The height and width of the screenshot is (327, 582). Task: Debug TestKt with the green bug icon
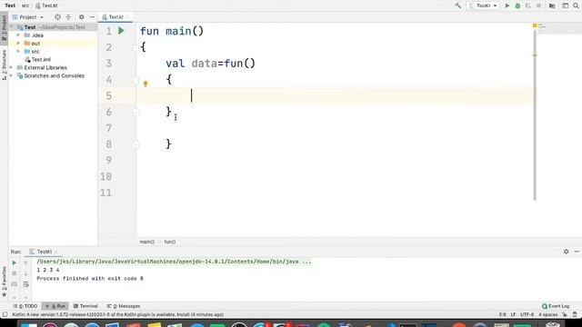(517, 5)
